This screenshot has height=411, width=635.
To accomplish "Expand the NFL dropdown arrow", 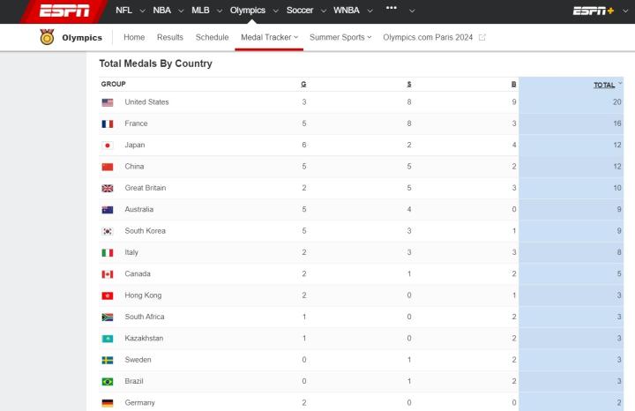I will pyautogui.click(x=143, y=11).
